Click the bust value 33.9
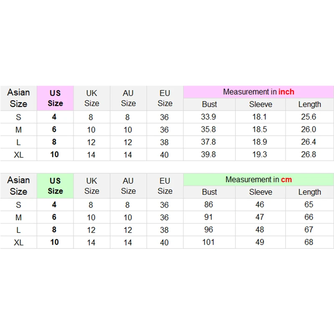The image size is (334, 334). pyautogui.click(x=208, y=117)
